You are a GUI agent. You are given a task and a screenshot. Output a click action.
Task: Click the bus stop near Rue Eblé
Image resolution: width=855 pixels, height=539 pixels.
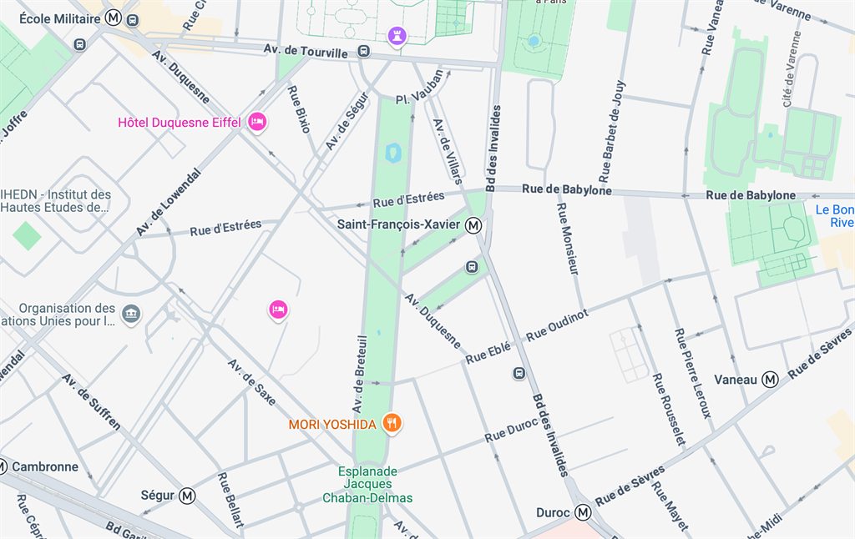[519, 373]
